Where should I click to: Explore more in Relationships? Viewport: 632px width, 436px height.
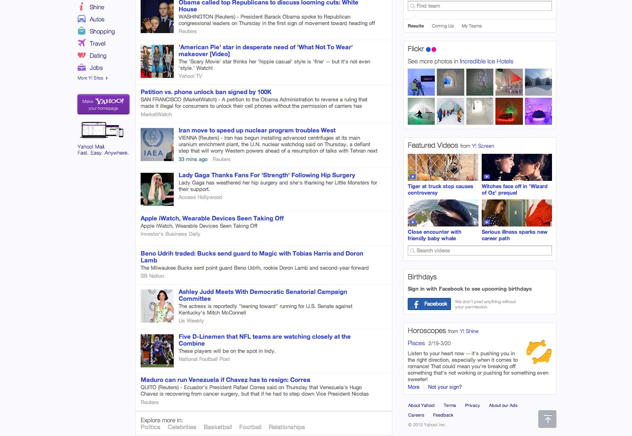tap(287, 427)
